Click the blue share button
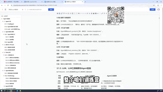The height and width of the screenshot is (92, 163). [x=153, y=9]
